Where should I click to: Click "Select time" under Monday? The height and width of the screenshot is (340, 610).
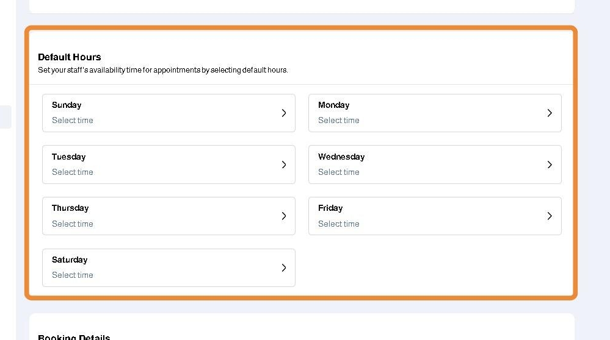[x=339, y=121]
